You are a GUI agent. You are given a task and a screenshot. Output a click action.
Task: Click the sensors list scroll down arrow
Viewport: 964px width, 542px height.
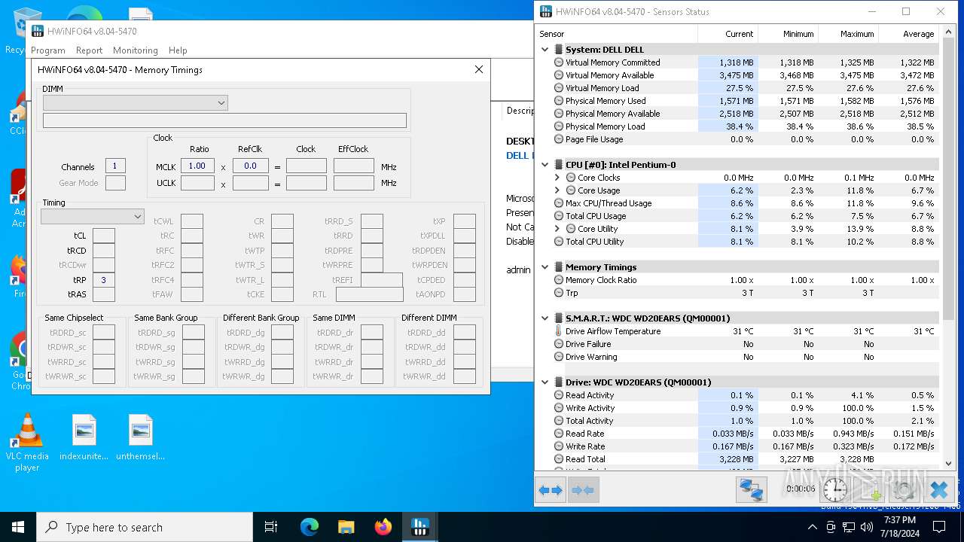[x=949, y=464]
